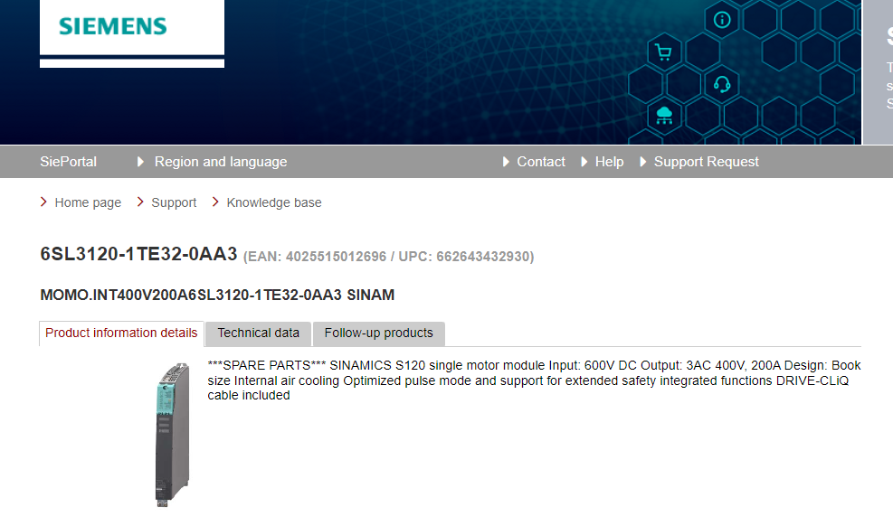Switch to the Technical data tab
The width and height of the screenshot is (893, 526).
[x=258, y=333]
